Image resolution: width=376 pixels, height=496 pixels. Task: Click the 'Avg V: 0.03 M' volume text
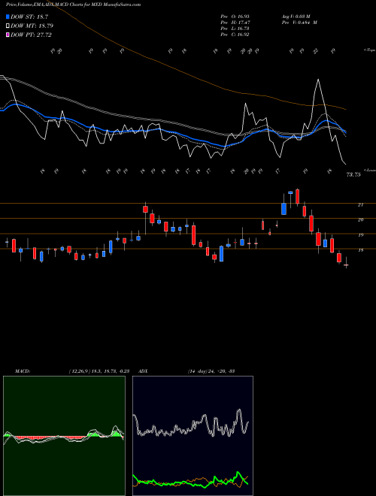click(x=297, y=16)
